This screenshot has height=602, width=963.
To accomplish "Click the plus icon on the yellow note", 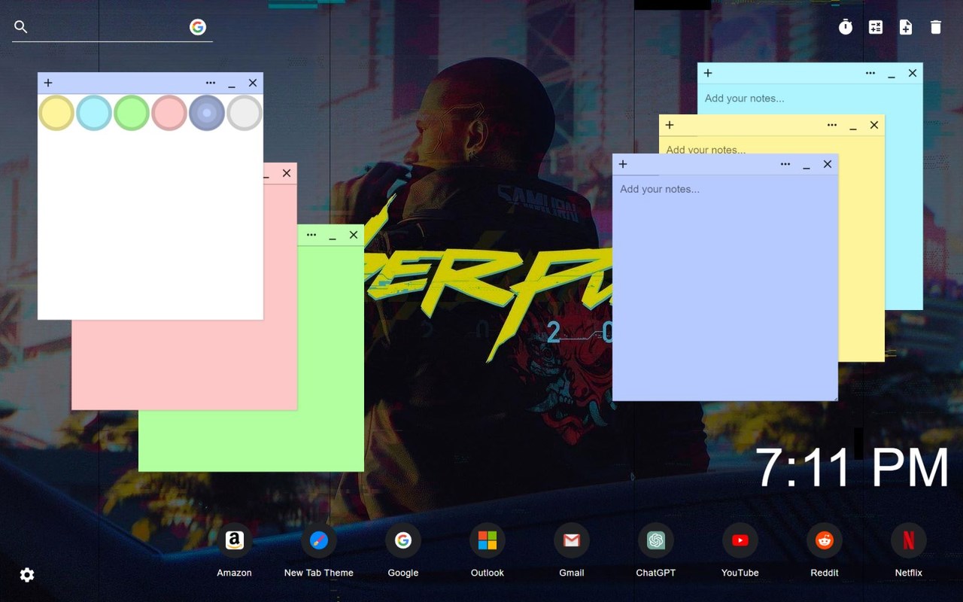I will (x=670, y=125).
